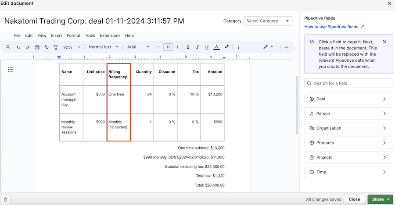The image size is (395, 205).
Task: Click the Total: $26,400.00 line
Action: (x=210, y=185)
